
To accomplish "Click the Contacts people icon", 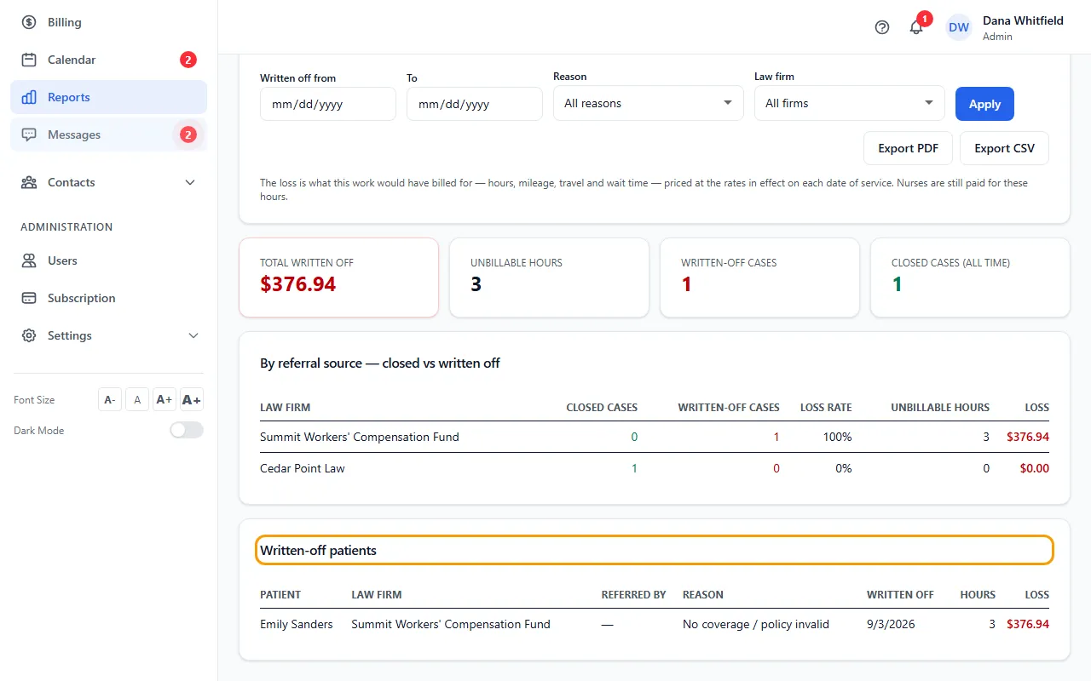I will 29,182.
